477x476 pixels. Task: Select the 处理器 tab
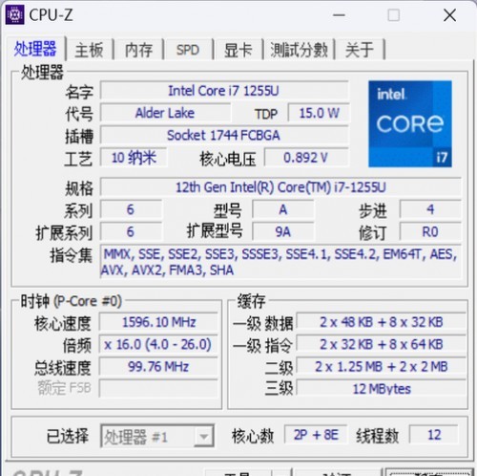(x=35, y=49)
